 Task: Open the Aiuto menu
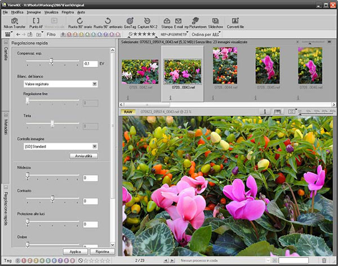[x=81, y=12]
